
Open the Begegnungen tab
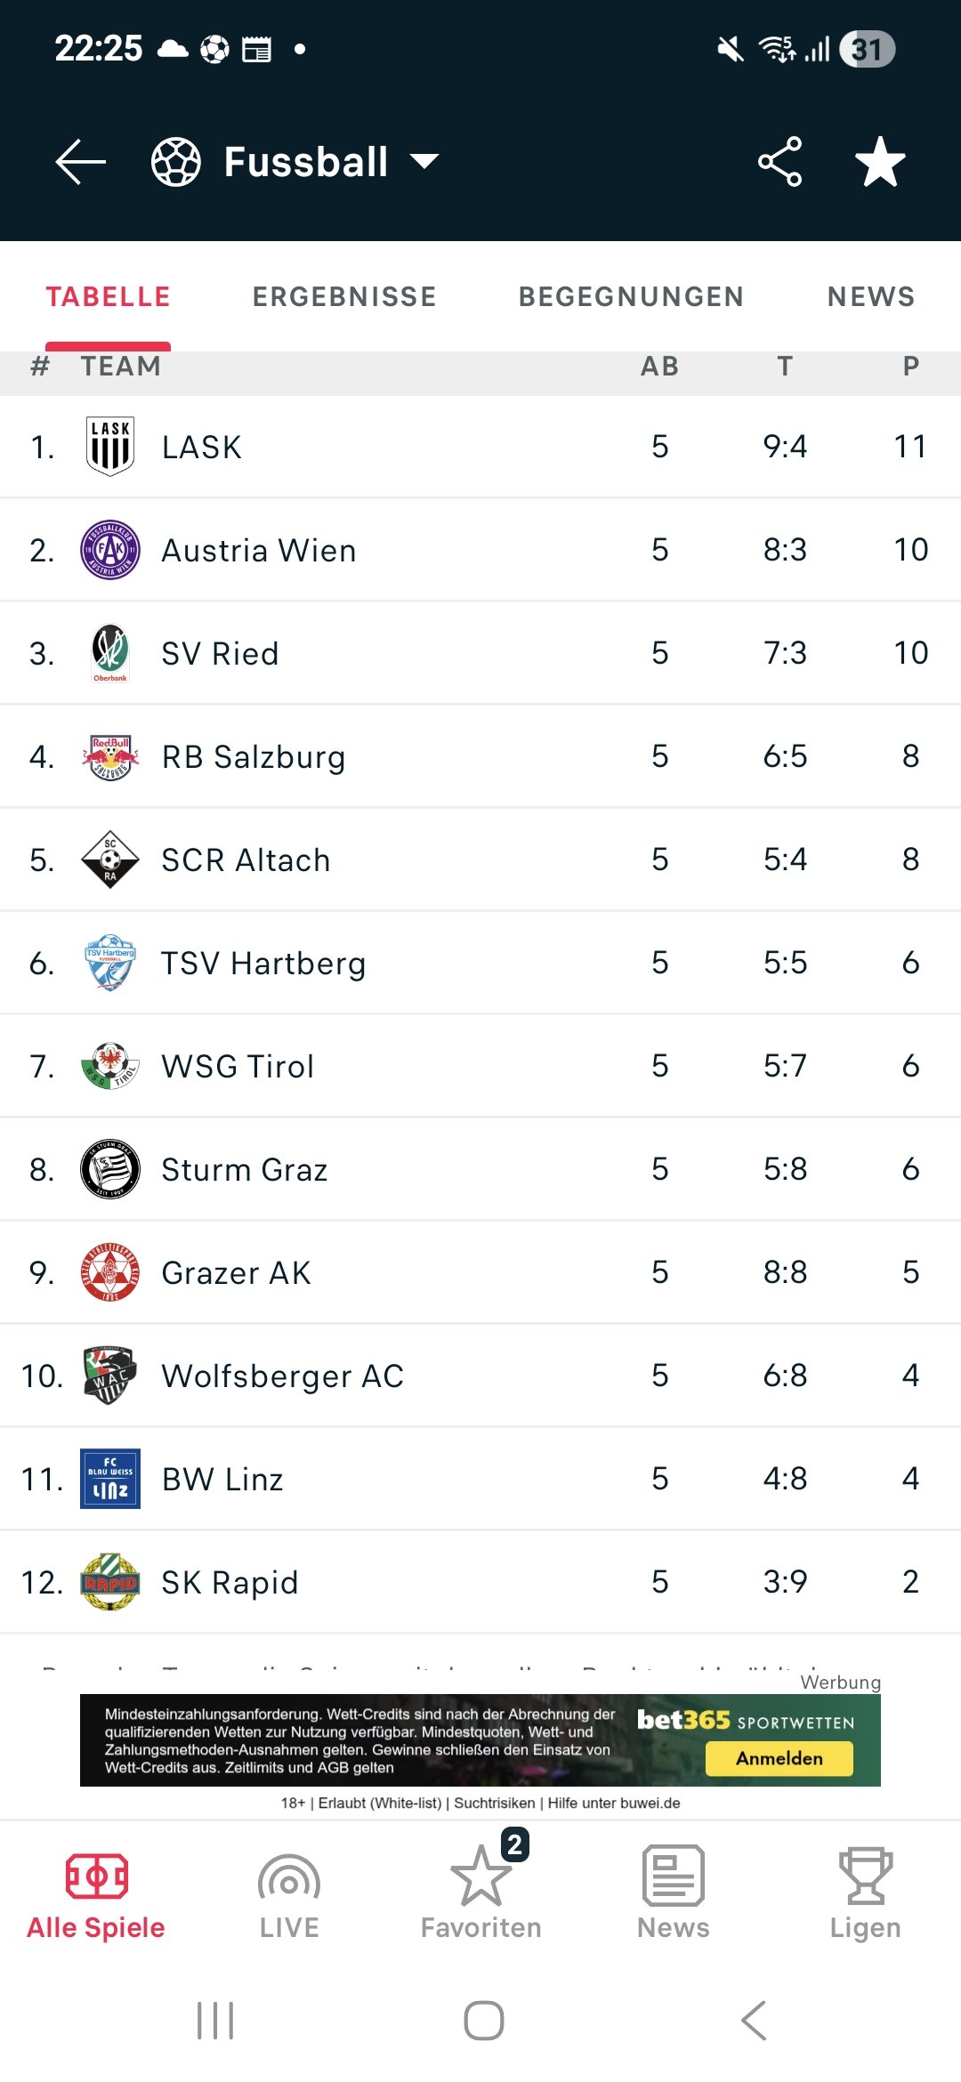631,296
